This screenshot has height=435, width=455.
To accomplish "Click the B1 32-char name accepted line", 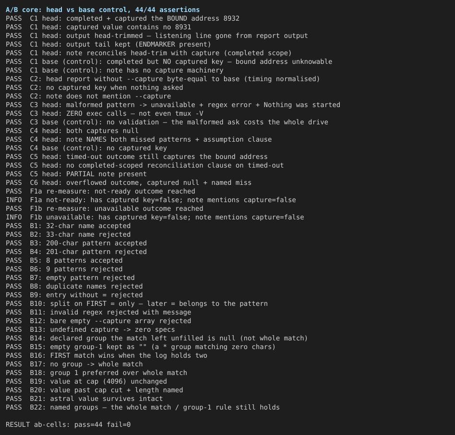I will (x=68, y=226).
